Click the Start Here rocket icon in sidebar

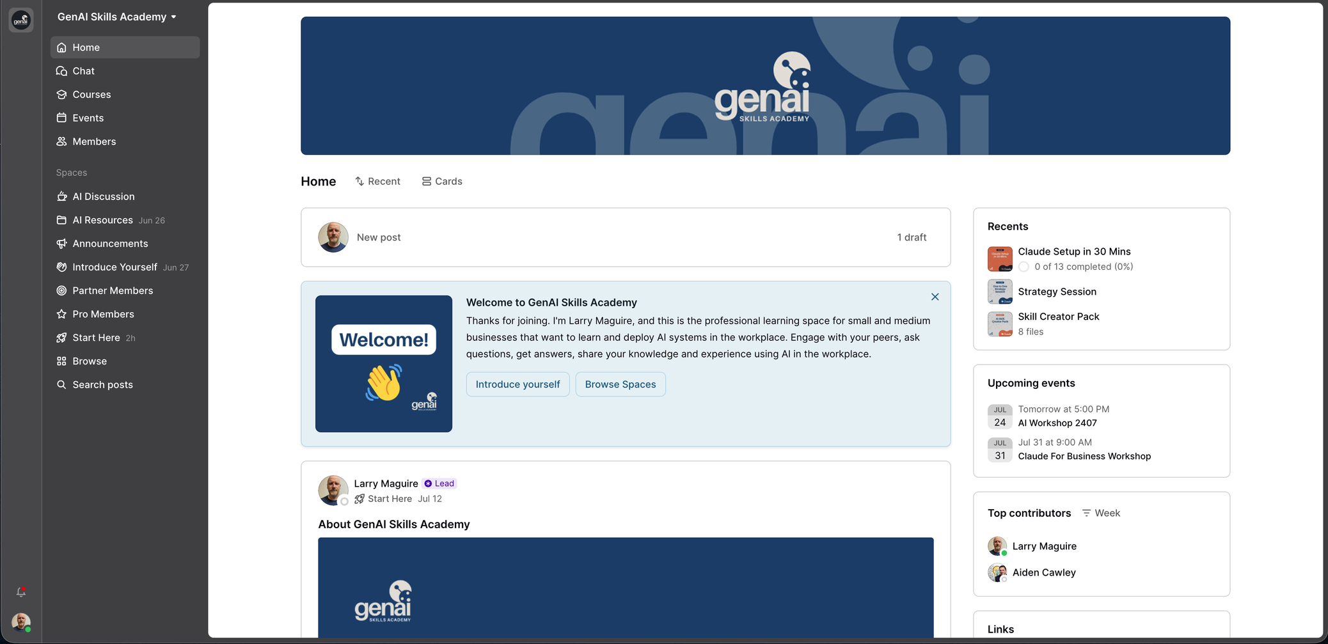coord(61,338)
